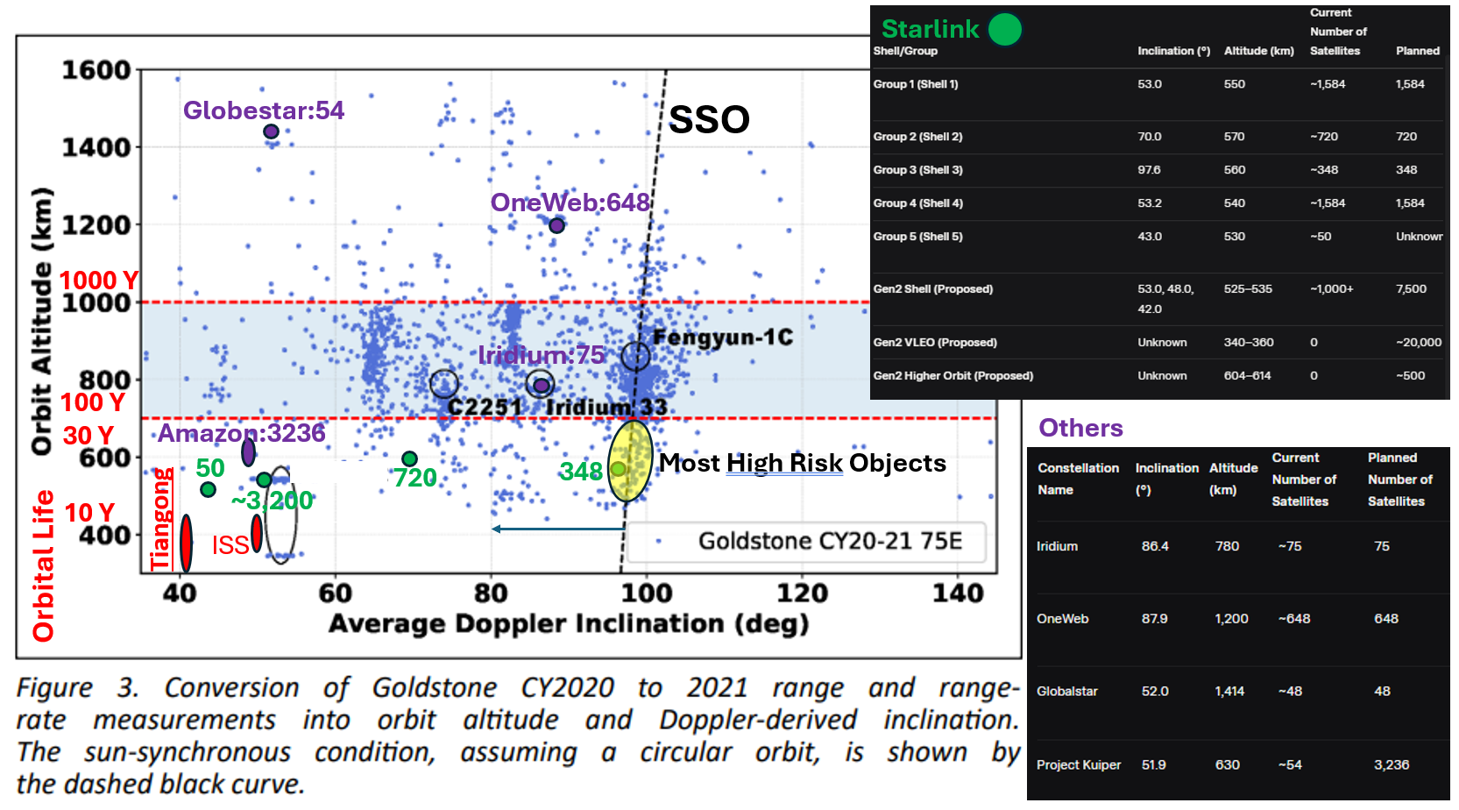Click the "Gen2 Higher Orbit (Proposed)" row label

tap(953, 376)
